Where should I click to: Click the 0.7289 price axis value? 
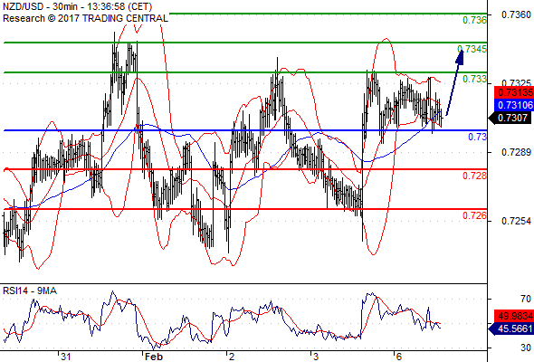pyautogui.click(x=516, y=152)
